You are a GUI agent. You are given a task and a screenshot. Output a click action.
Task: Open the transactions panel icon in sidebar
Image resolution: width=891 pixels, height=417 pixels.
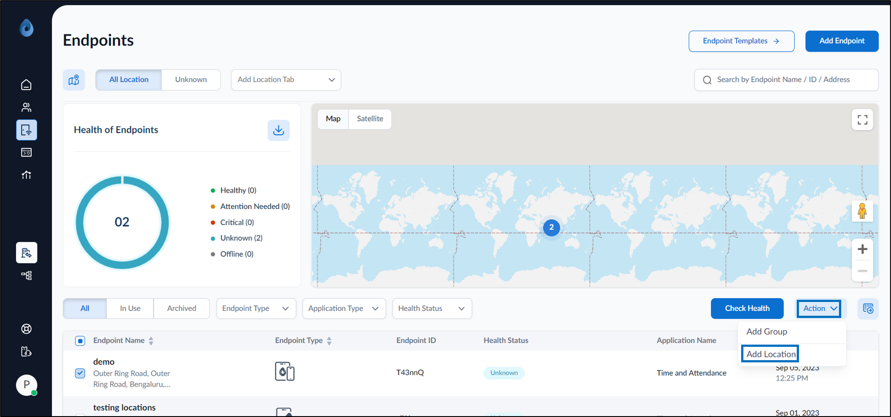coord(26,152)
